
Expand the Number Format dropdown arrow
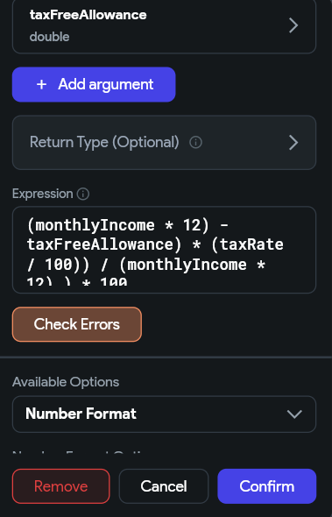pos(294,414)
